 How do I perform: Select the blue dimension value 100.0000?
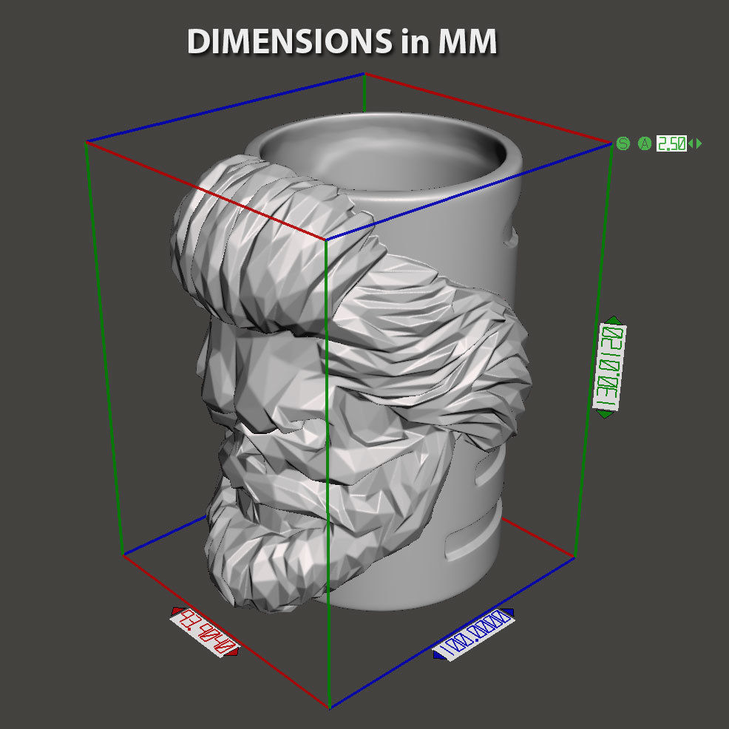click(x=473, y=634)
